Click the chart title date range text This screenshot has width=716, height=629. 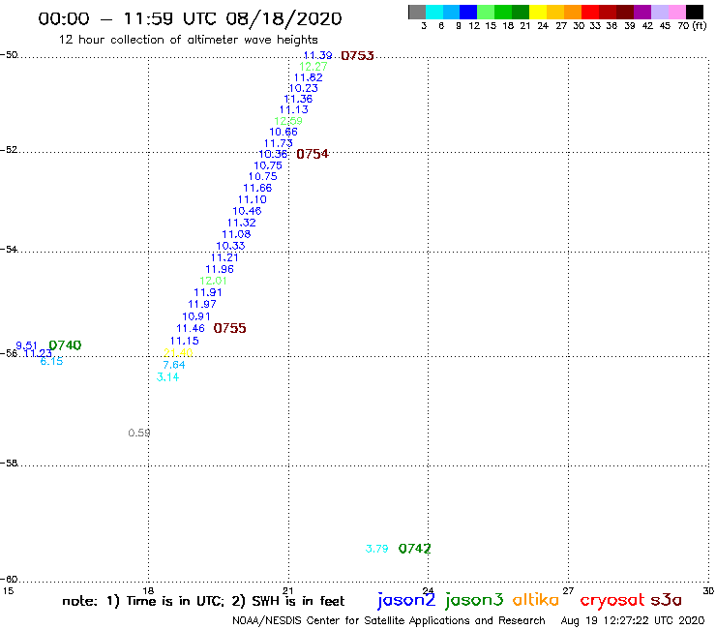tap(190, 19)
